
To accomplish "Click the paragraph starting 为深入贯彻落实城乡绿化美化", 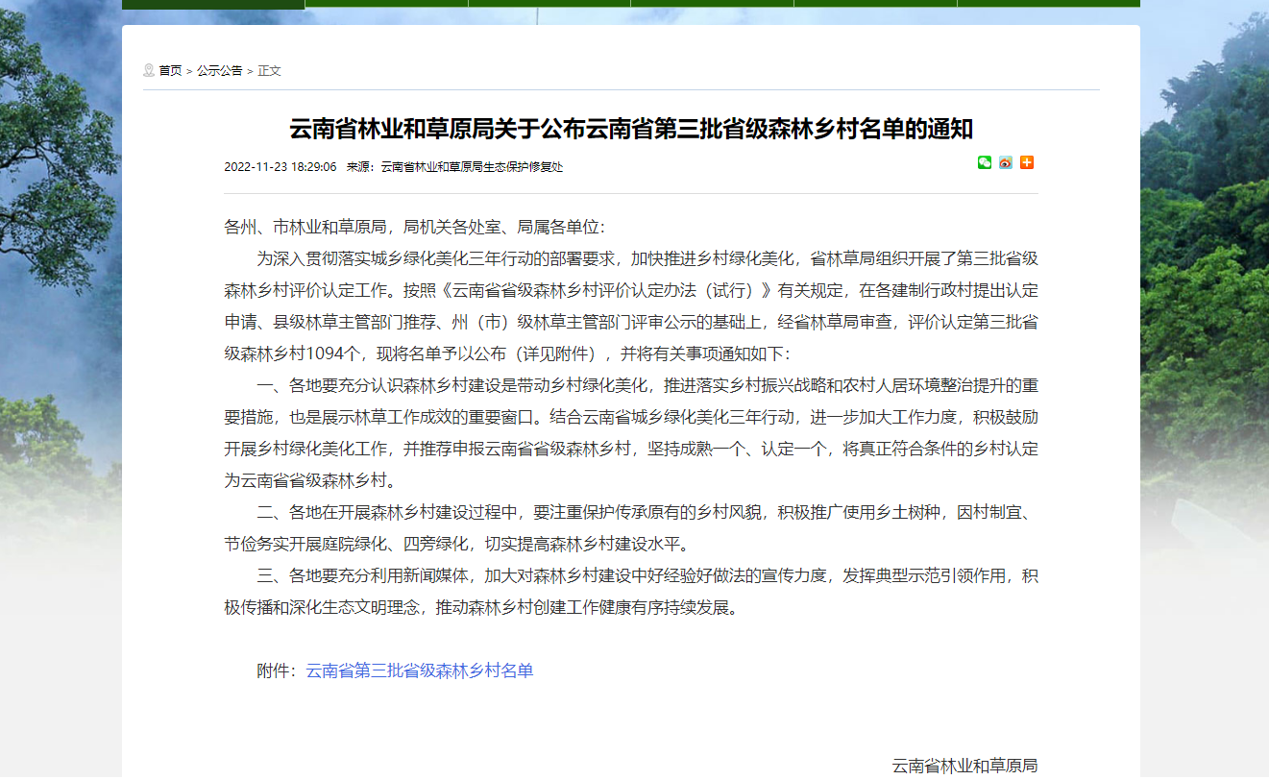I will (631, 305).
